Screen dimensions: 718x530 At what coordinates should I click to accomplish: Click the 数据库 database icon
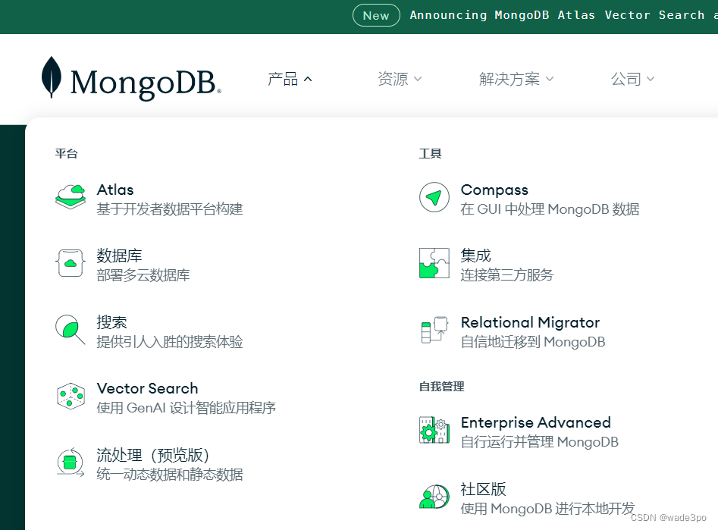(x=71, y=263)
